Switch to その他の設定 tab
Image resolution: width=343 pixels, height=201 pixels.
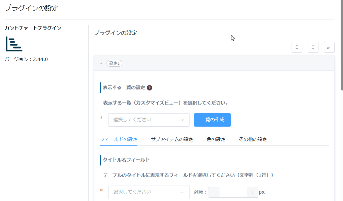pos(253,139)
